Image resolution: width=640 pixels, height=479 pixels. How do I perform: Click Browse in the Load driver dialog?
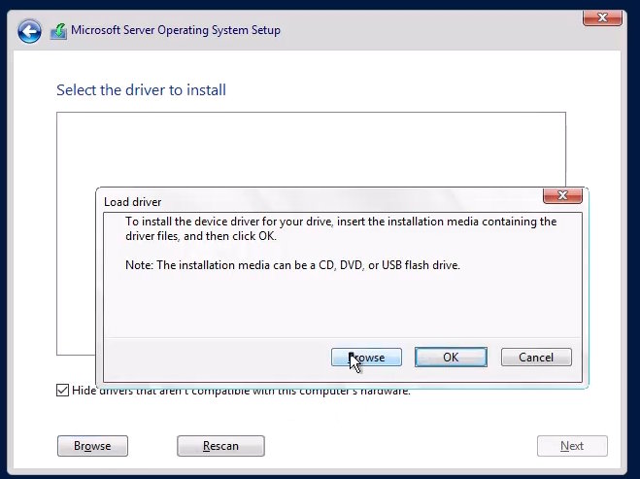click(x=366, y=358)
